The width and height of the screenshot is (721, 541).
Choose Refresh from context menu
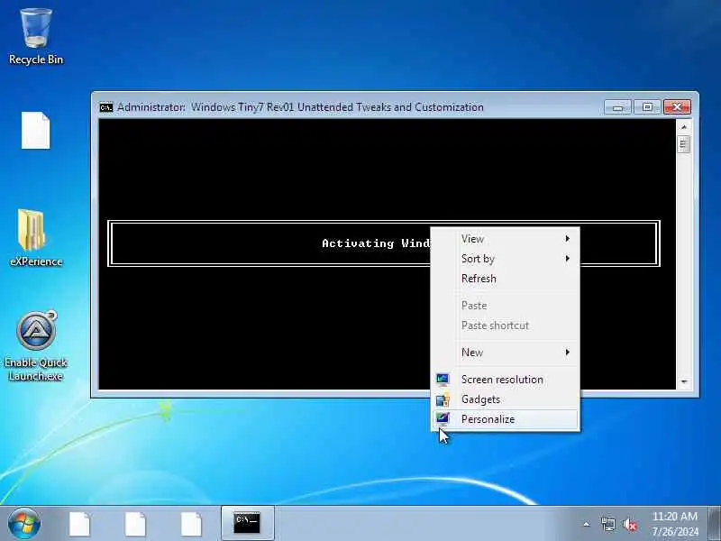click(505, 279)
